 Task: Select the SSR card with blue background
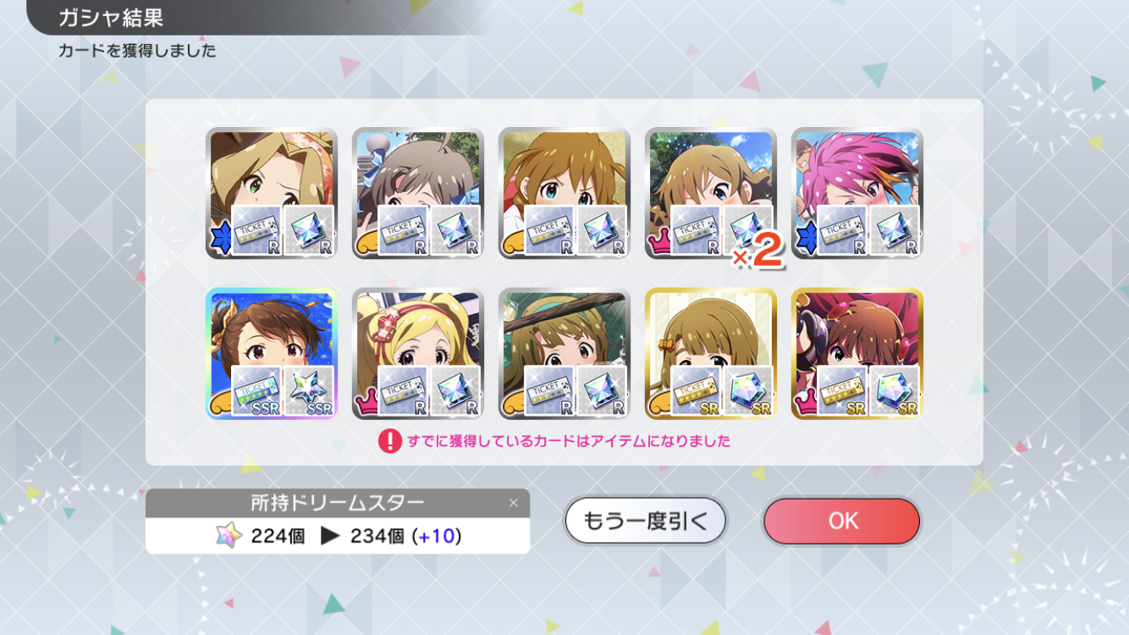pyautogui.click(x=272, y=354)
